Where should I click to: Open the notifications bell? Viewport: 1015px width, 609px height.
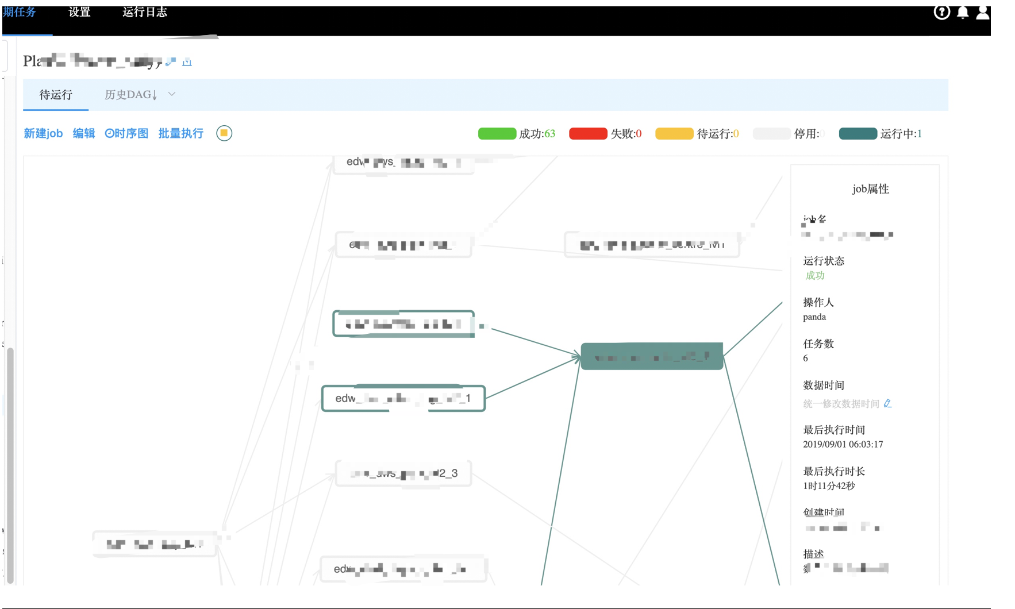[963, 13]
